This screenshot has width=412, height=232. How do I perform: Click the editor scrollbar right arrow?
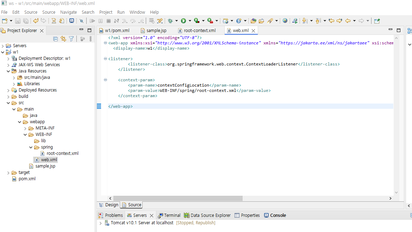[x=390, y=198]
